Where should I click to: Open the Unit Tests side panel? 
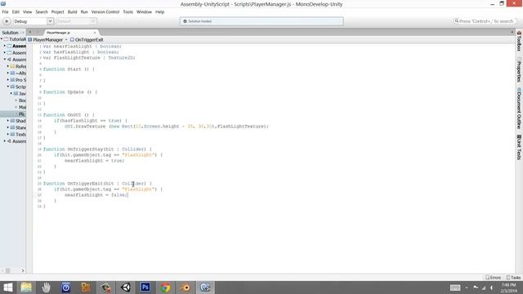tap(519, 147)
